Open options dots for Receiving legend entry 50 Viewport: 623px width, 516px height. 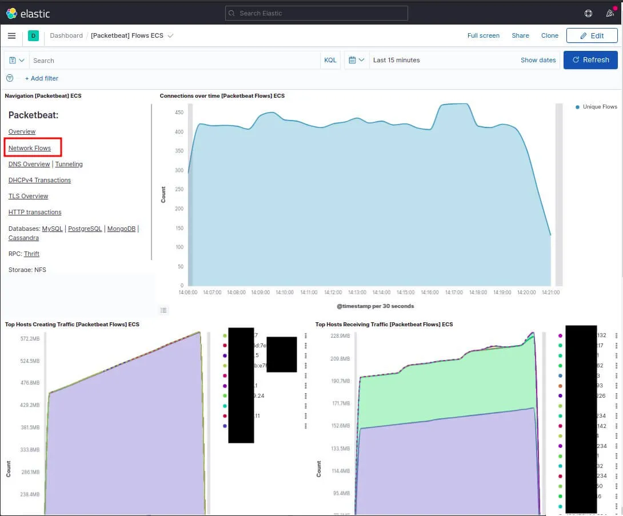[x=616, y=486]
